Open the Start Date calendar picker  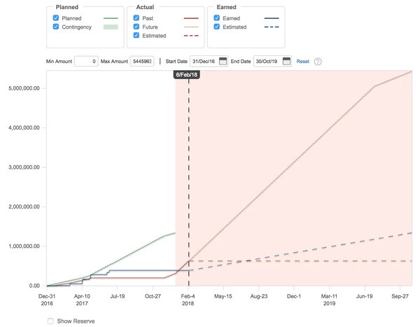click(223, 62)
